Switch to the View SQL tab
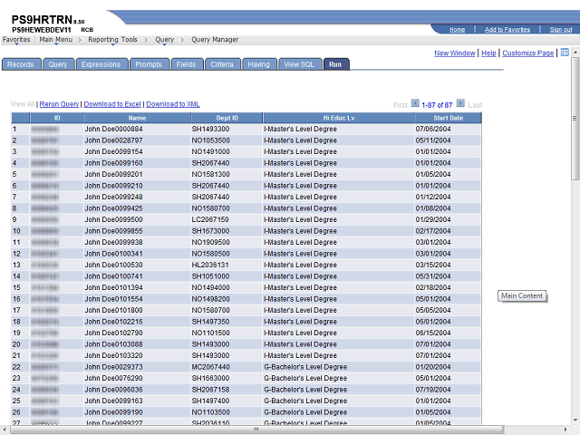Image resolution: width=580 pixels, height=435 pixels. click(x=299, y=64)
